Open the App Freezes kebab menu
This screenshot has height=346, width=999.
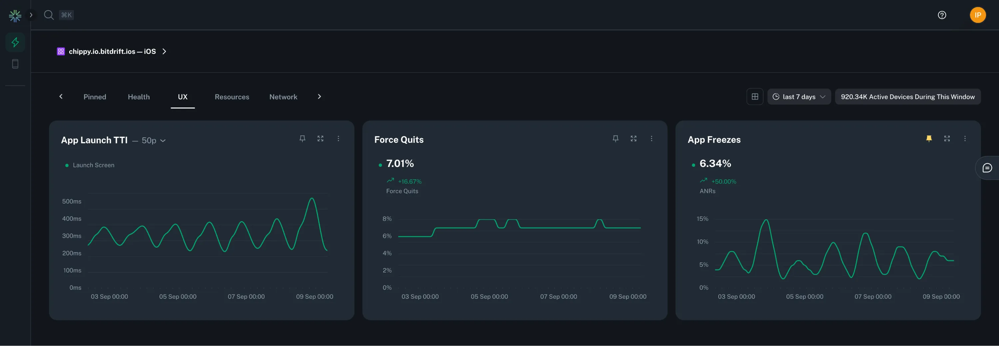pyautogui.click(x=965, y=138)
